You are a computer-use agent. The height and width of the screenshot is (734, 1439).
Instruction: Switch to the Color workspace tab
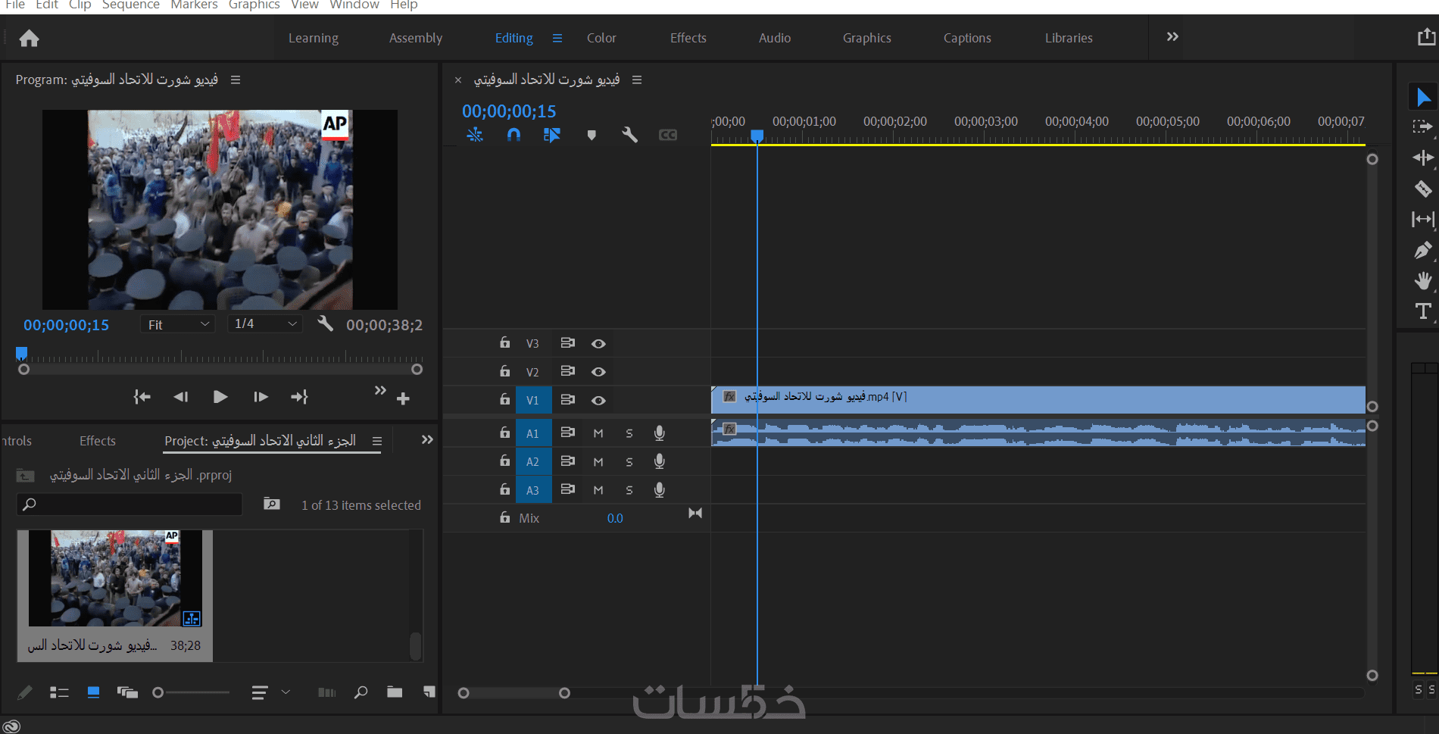601,38
